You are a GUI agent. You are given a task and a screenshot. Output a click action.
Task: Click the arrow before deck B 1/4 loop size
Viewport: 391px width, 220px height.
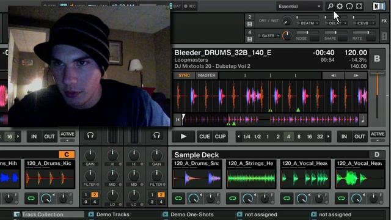[239, 136]
